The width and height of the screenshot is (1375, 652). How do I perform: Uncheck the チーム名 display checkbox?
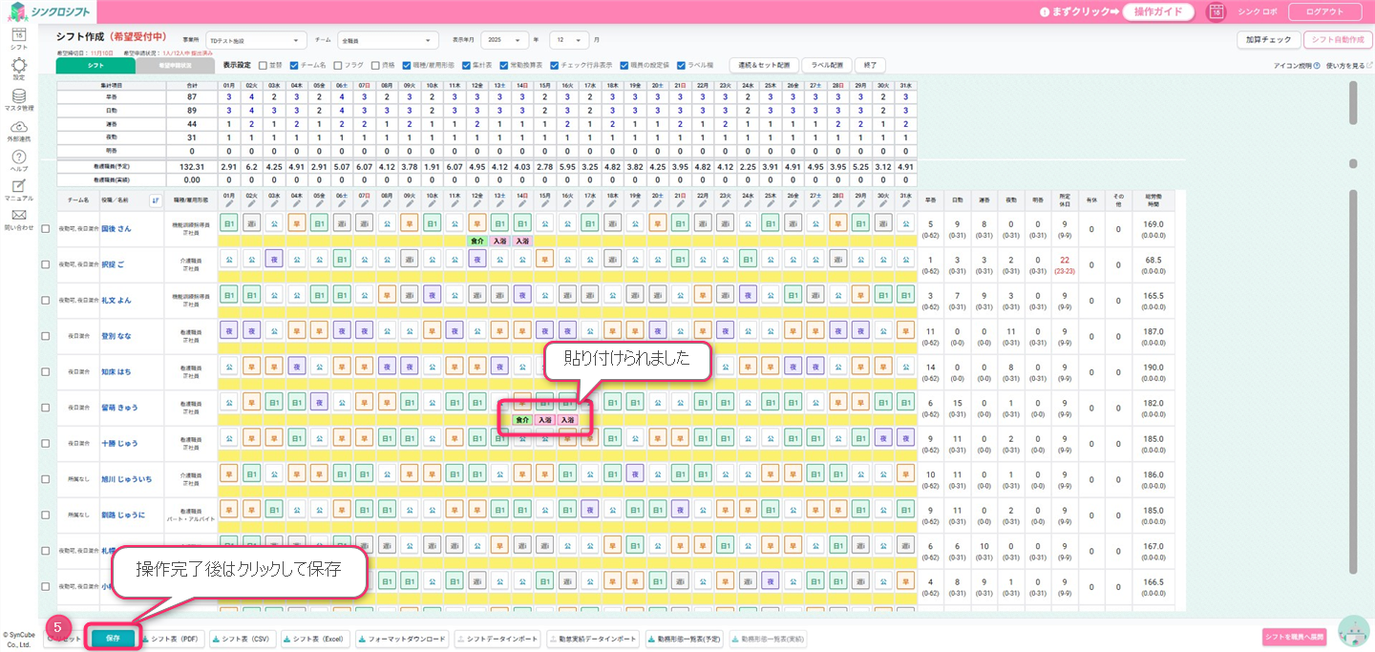pyautogui.click(x=294, y=65)
